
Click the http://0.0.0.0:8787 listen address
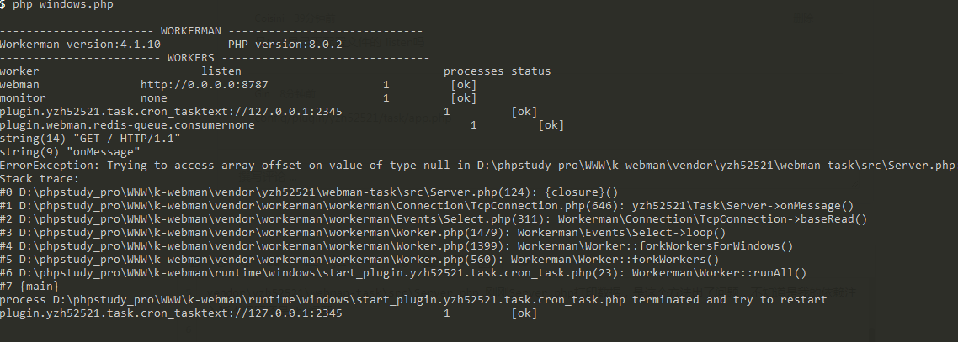click(x=204, y=85)
